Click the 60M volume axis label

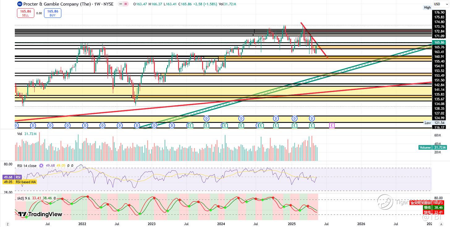pos(437,135)
